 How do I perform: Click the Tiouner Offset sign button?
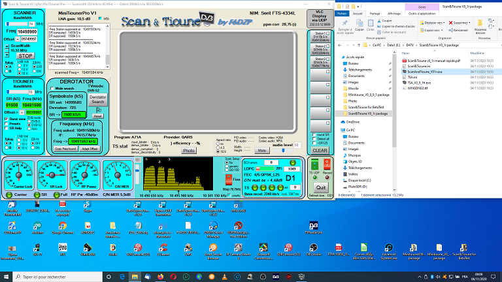[x=22, y=112]
